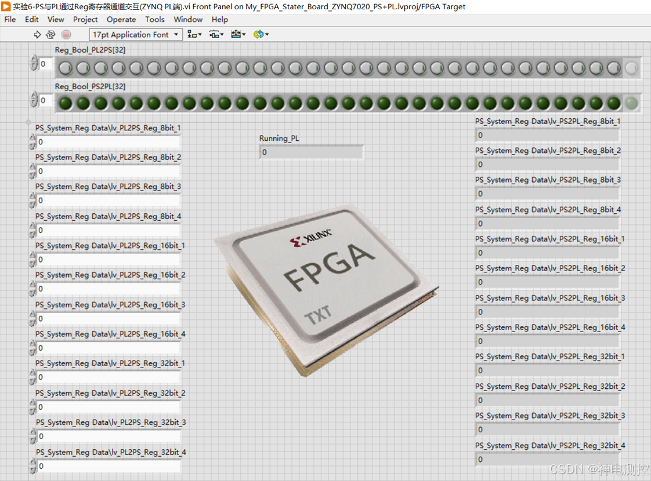Open the Reorder toolbar menu
Screen dimensions: 651x481
tap(261, 34)
